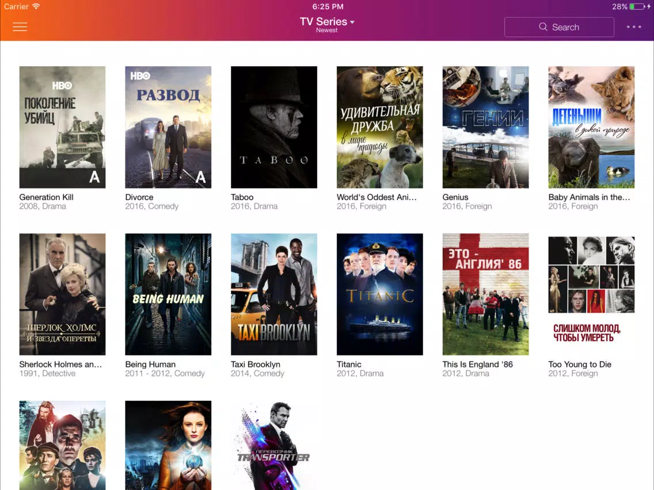
Task: Select the 'Genius' title text
Action: [455, 197]
